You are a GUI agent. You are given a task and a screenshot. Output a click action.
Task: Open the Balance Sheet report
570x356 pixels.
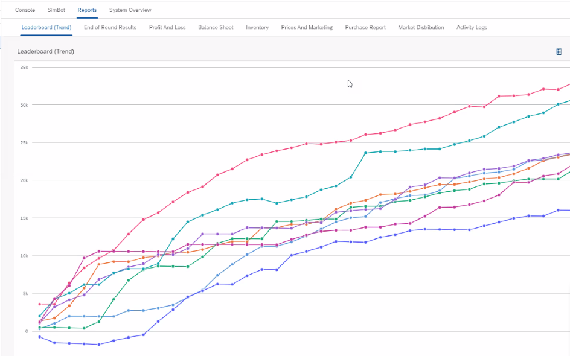216,27
